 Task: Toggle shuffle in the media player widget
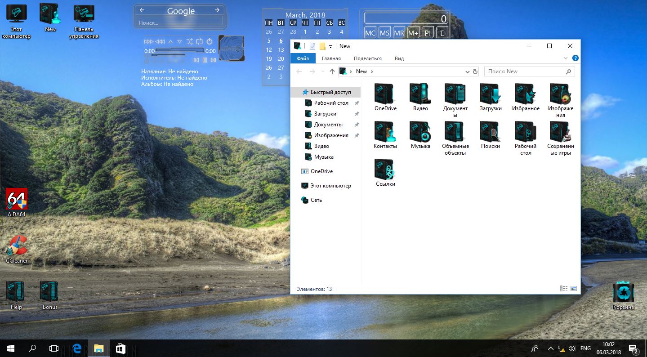189,41
